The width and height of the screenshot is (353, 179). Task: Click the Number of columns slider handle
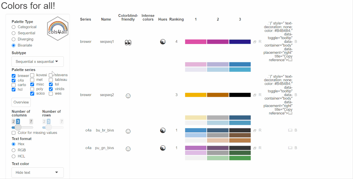point(18,127)
